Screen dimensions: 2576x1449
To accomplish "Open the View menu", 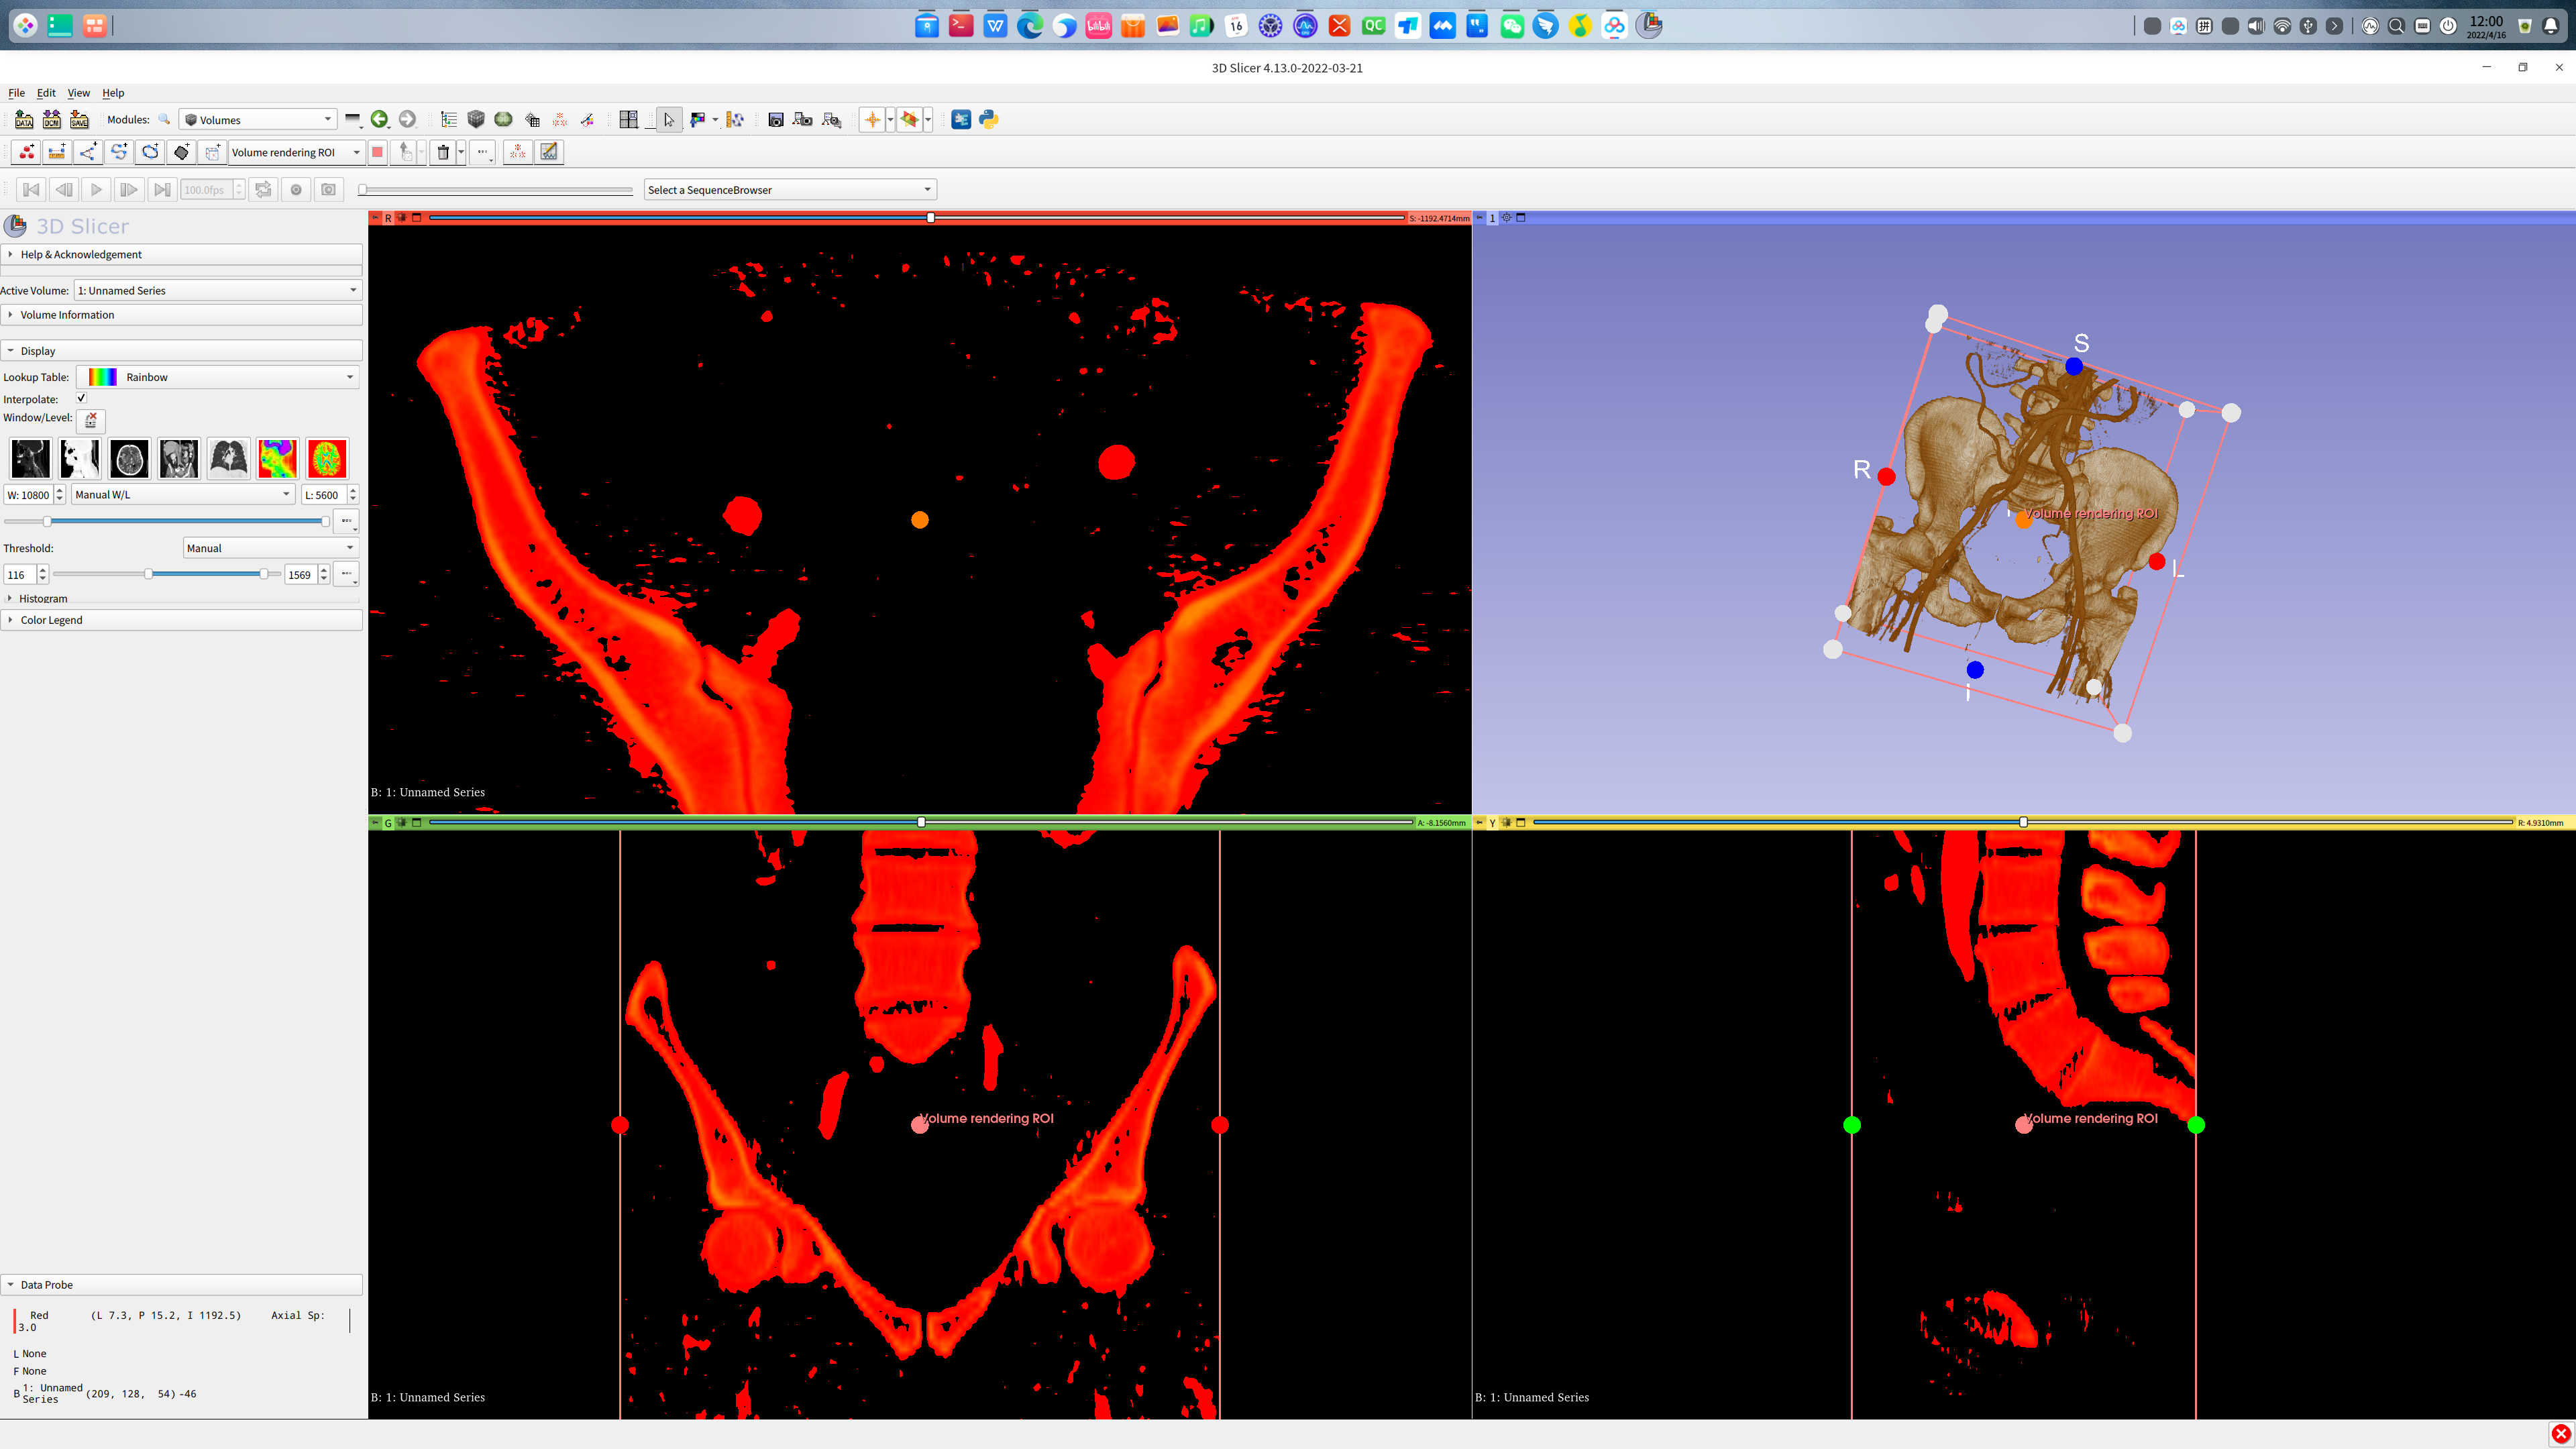I will tap(78, 92).
